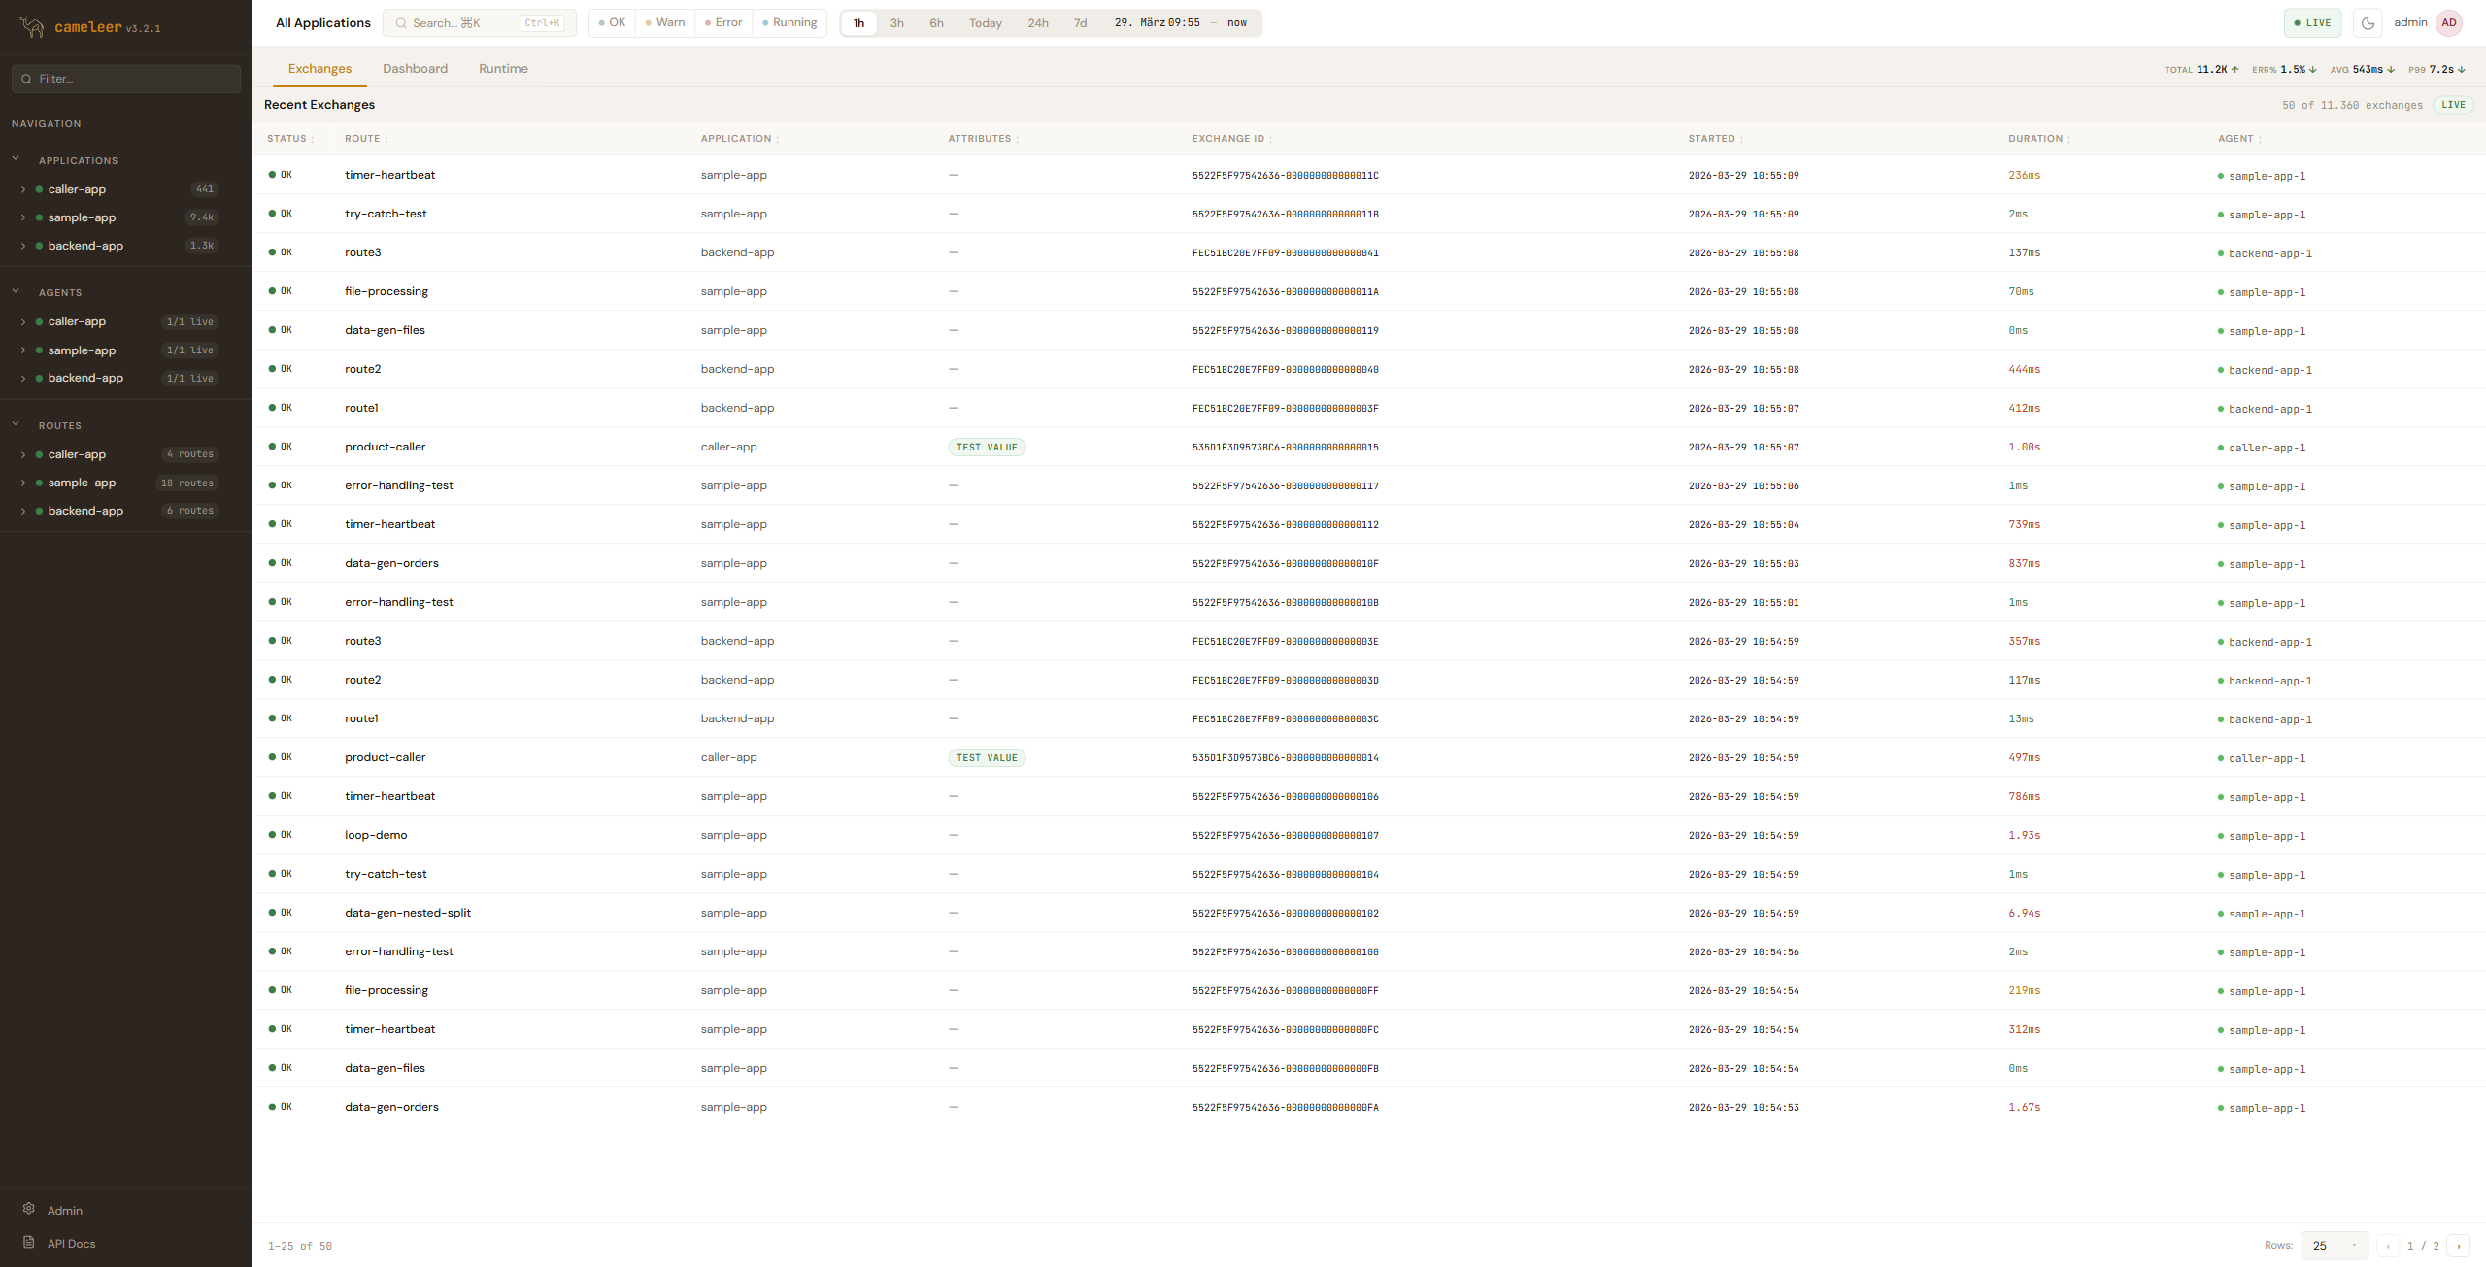Click the sort icon on the Duration column
The image size is (2486, 1267).
(2069, 140)
